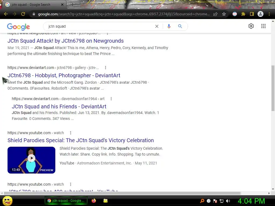Viewport: 275px width, 206px height.
Task: Open Shield Parodies Special video result
Action: [81, 140]
